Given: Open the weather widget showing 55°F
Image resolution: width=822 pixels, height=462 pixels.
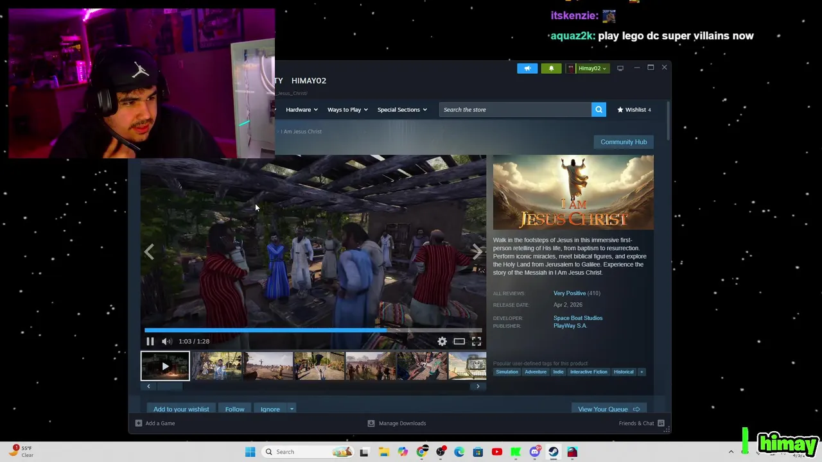Looking at the screenshot, I should (x=21, y=452).
